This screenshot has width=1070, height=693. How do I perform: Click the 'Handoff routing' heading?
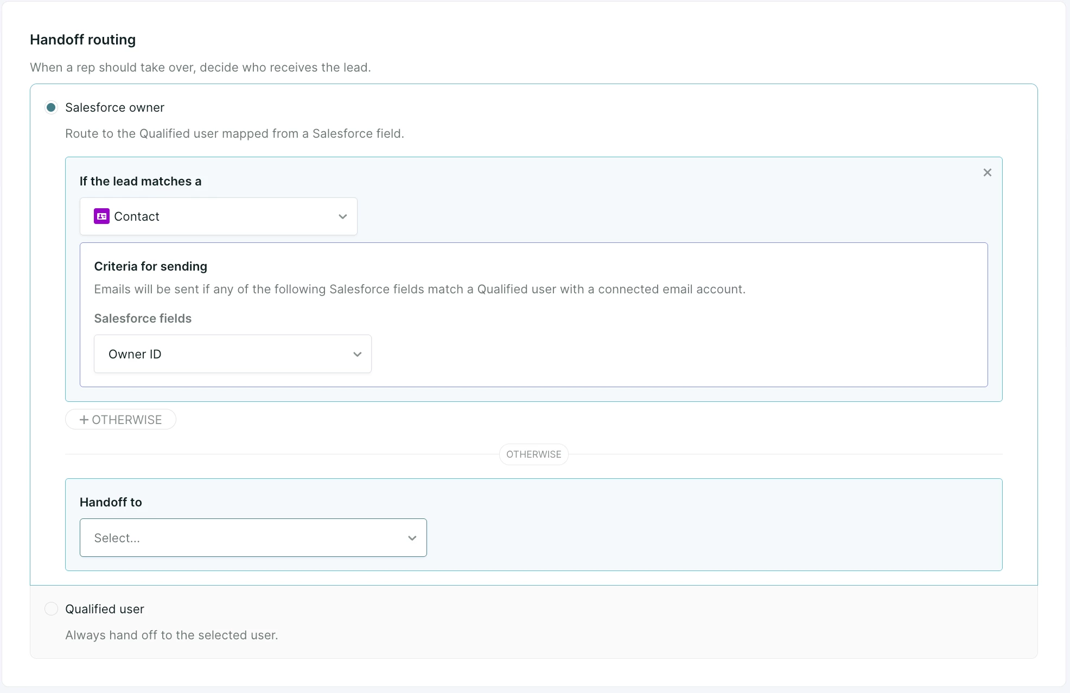[83, 40]
